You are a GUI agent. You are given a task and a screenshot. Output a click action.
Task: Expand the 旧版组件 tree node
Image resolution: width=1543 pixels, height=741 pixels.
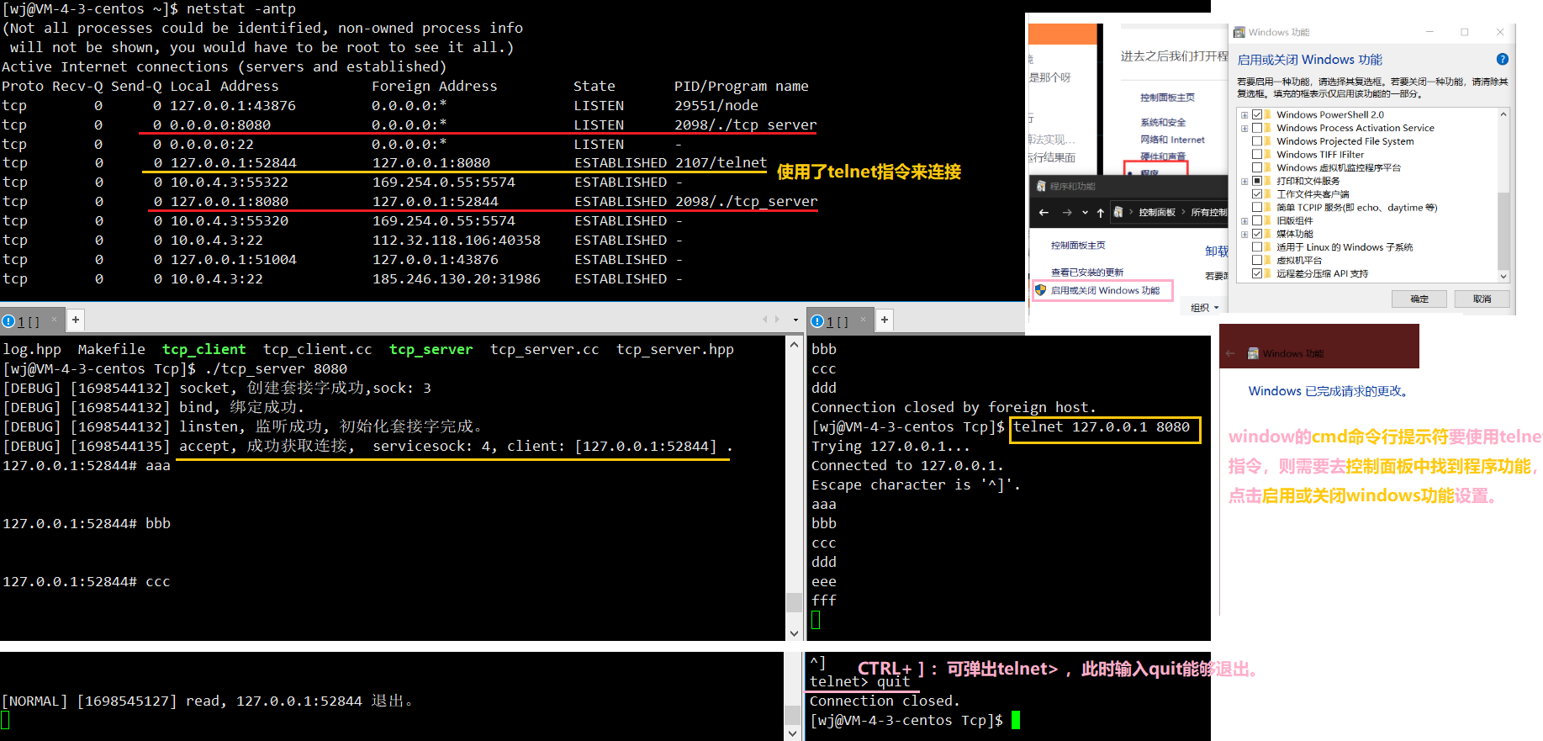click(x=1244, y=220)
